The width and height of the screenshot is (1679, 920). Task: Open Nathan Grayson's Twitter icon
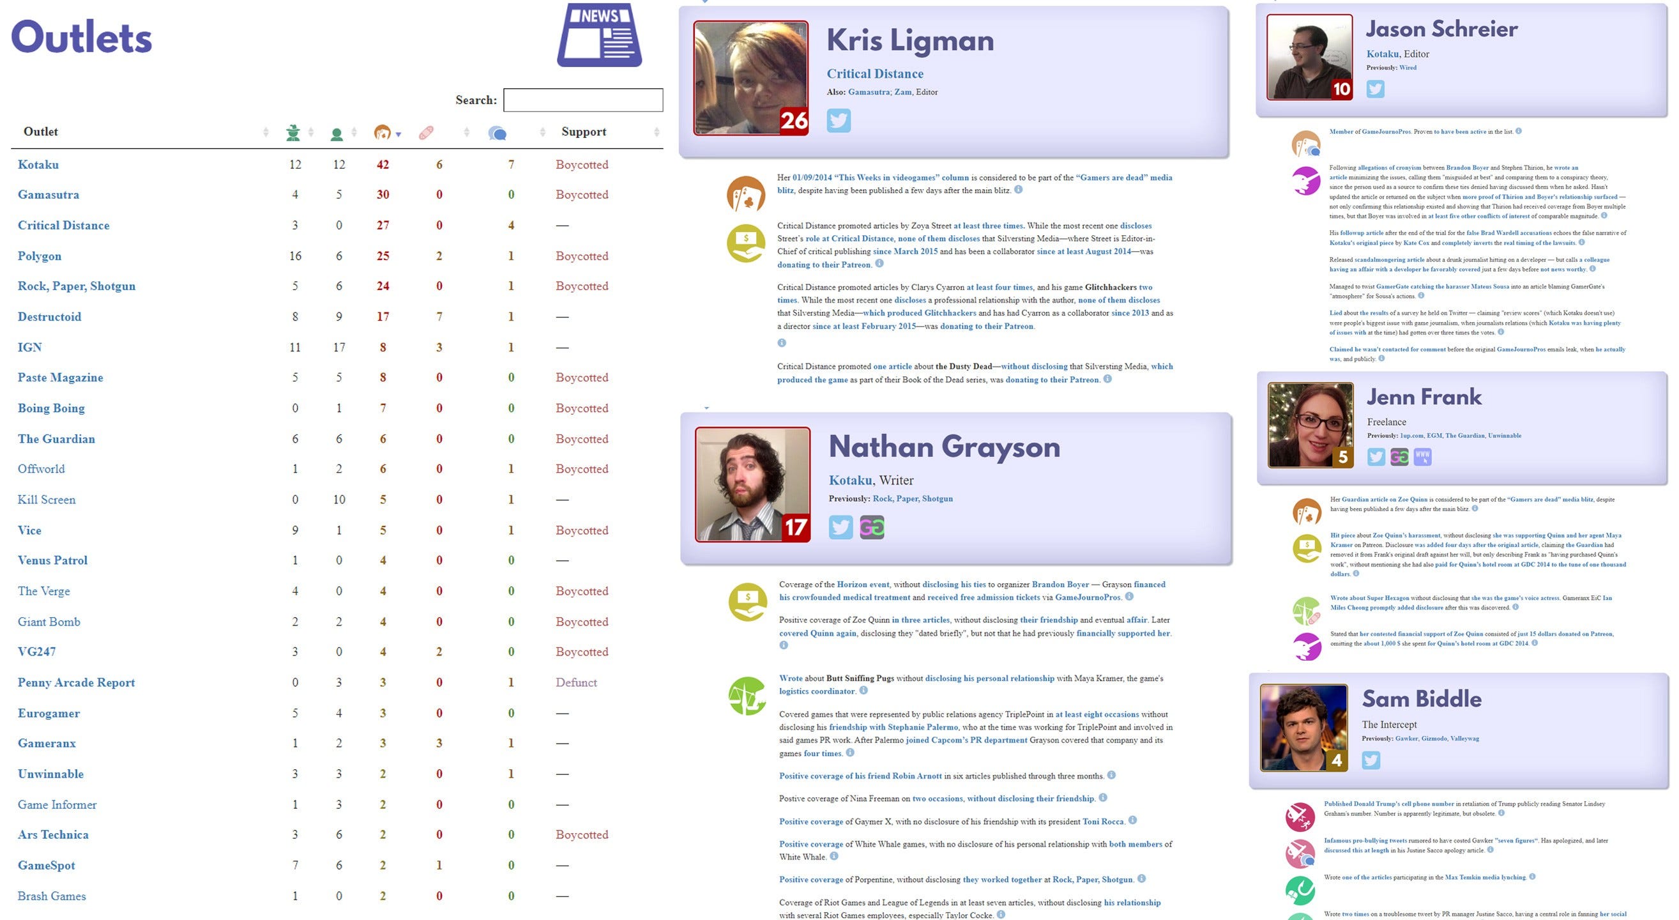coord(840,527)
